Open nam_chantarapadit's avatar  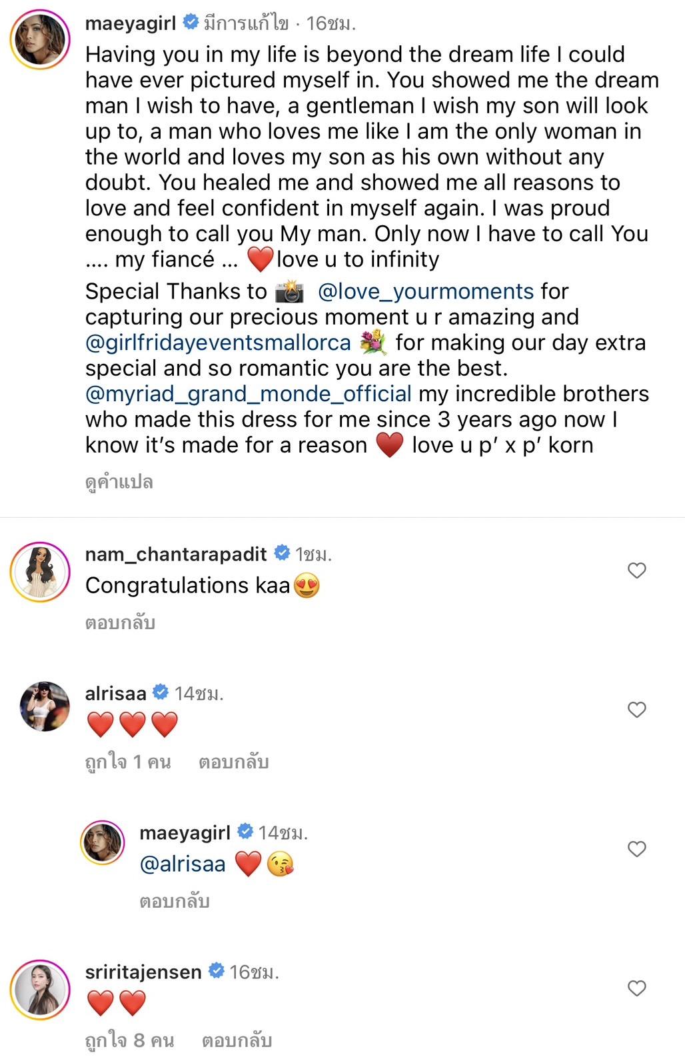pos(40,573)
